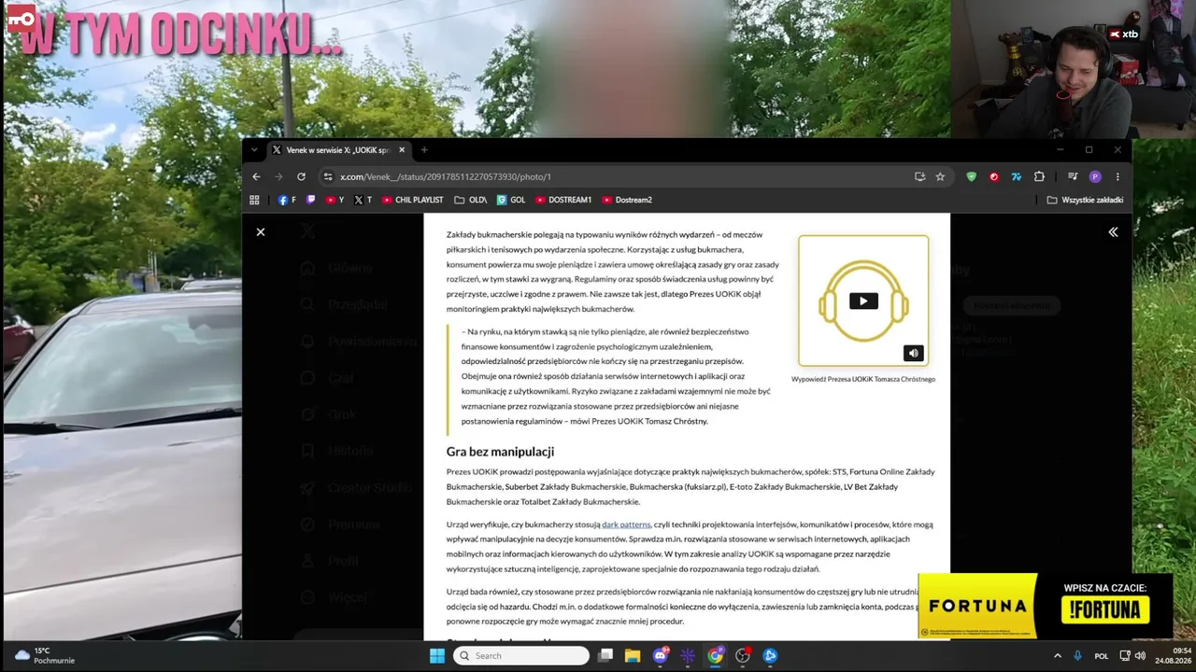This screenshot has height=672, width=1196.
Task: Open the tab search dropdown arrow
Action: coord(254,149)
